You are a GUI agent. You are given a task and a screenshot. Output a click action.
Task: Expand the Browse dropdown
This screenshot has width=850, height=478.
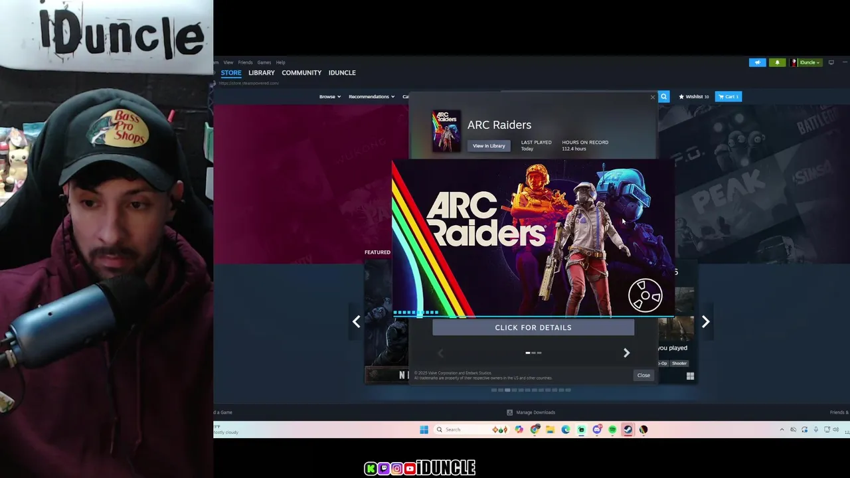pos(330,96)
